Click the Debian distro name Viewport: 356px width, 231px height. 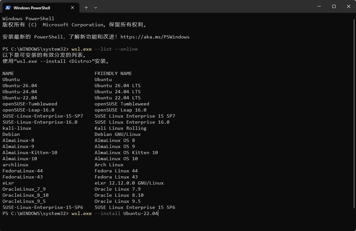point(11,134)
